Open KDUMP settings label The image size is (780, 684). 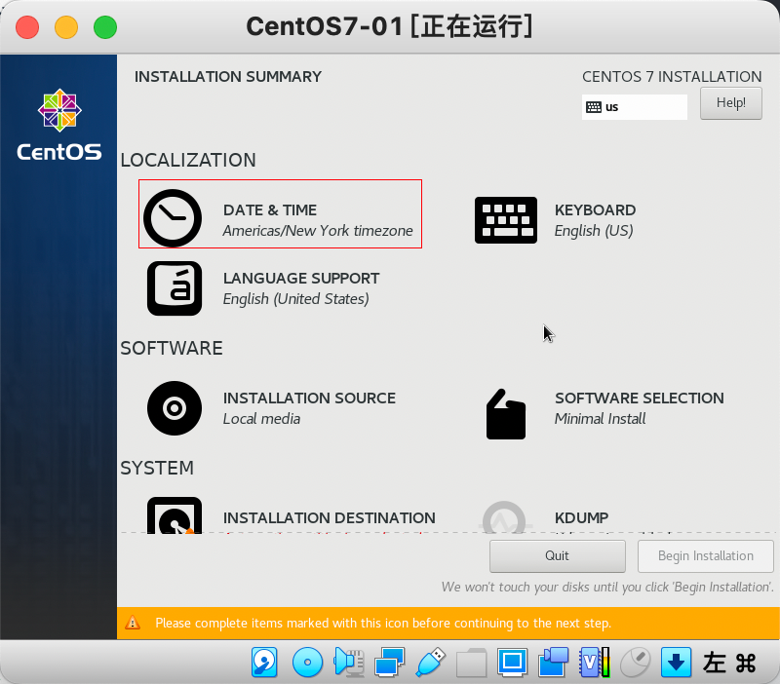(581, 518)
